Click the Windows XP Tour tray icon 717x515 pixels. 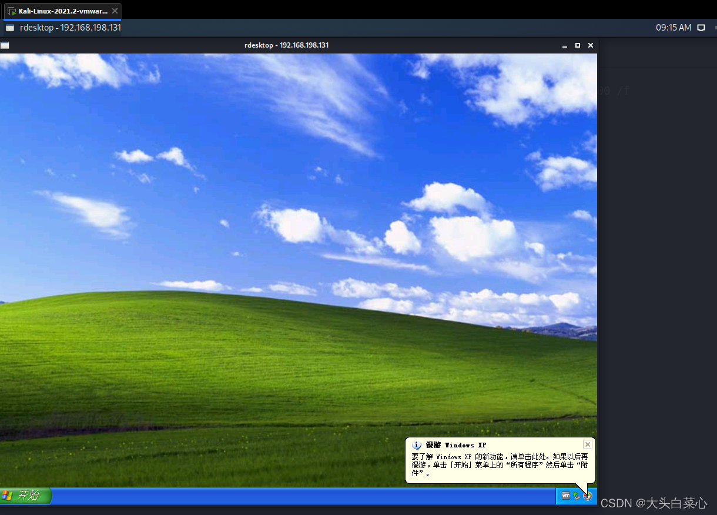pos(587,496)
